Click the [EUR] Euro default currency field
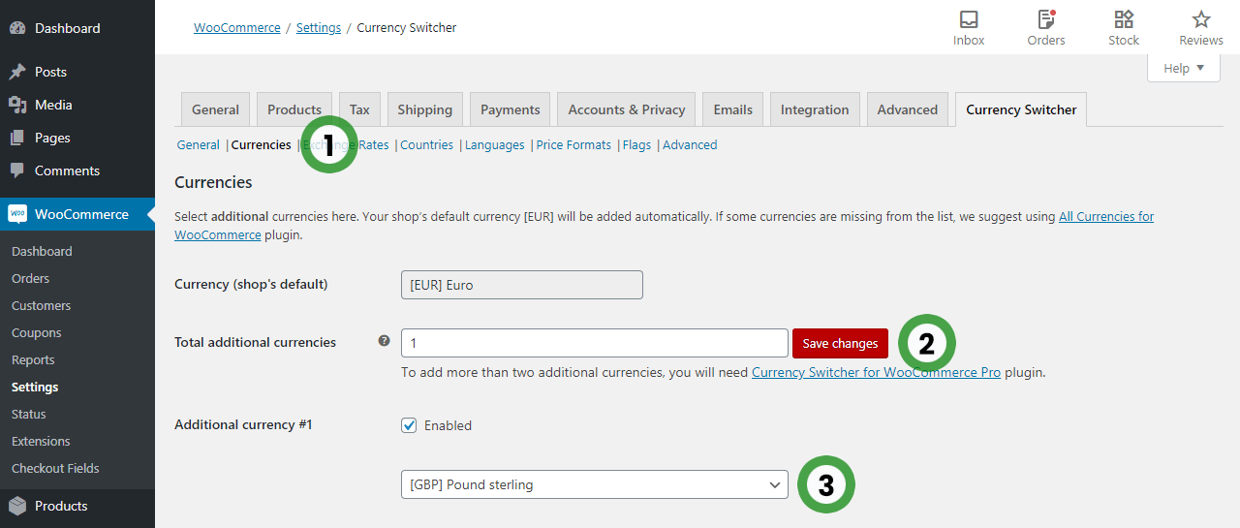The image size is (1240, 528). point(522,285)
